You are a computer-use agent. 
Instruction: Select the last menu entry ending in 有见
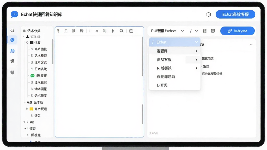coord(175,85)
